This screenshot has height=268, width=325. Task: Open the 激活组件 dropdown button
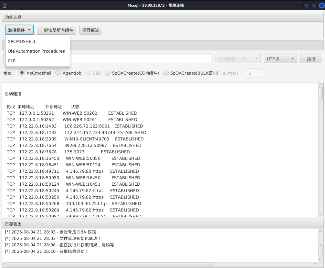tap(19, 30)
